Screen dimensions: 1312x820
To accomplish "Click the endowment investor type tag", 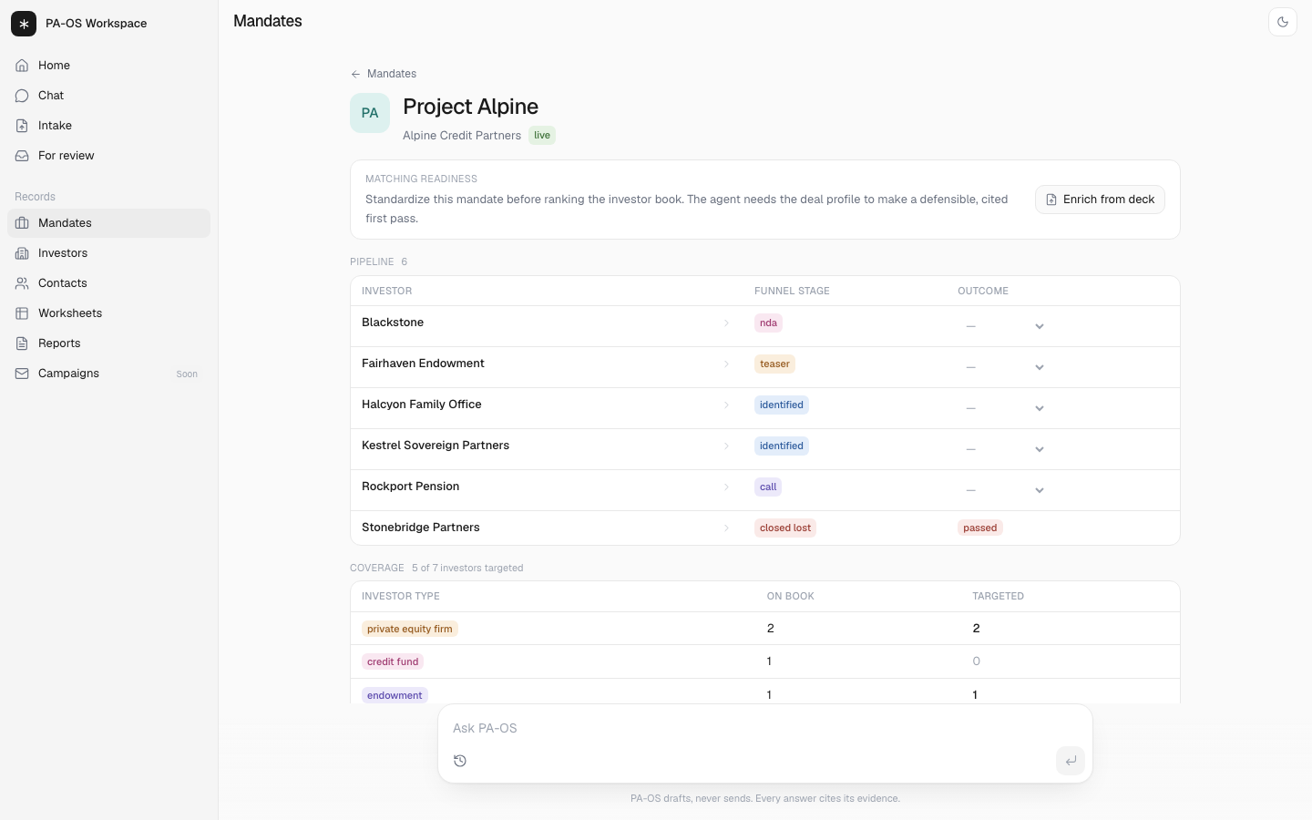I will (x=395, y=695).
